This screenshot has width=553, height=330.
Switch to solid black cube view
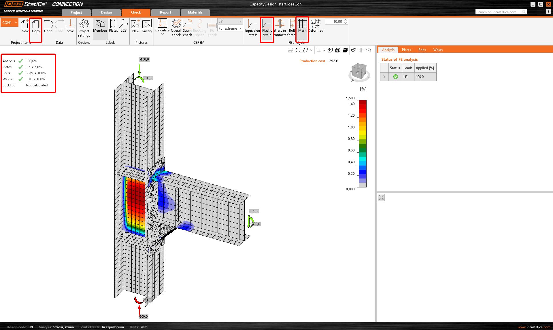point(345,50)
